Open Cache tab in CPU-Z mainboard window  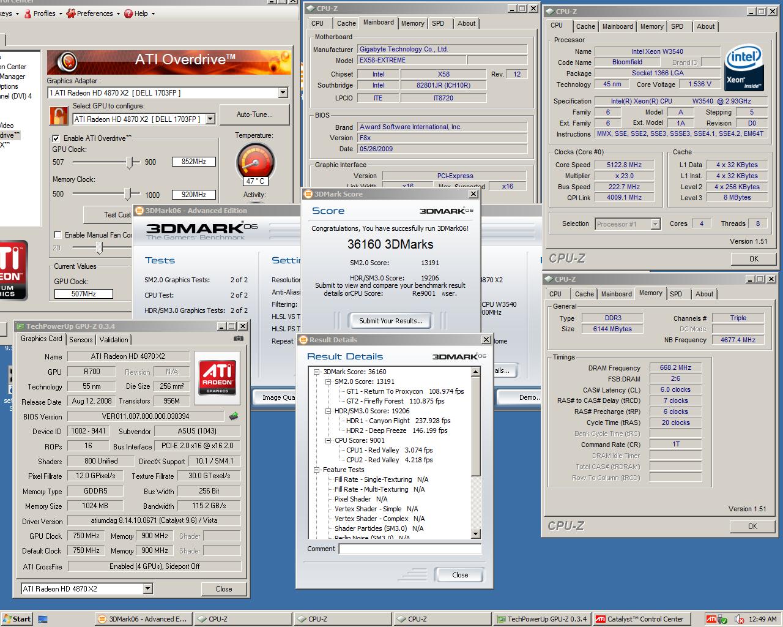346,23
